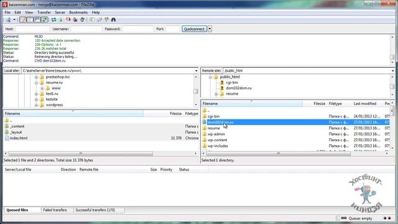Open the View menu
398x224 pixels.
click(x=29, y=12)
